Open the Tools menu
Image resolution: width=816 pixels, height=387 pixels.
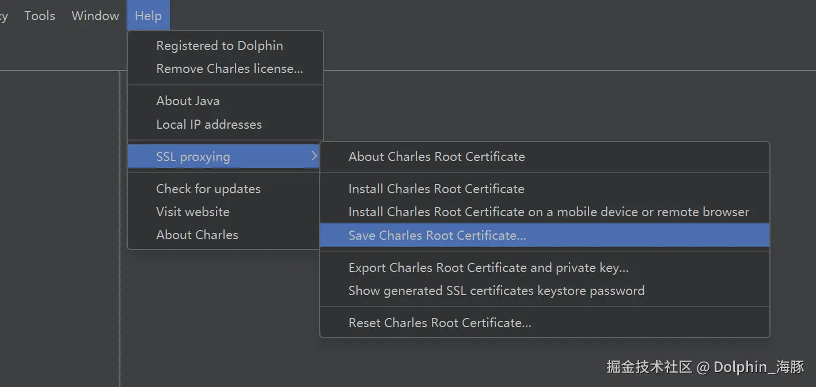click(40, 16)
